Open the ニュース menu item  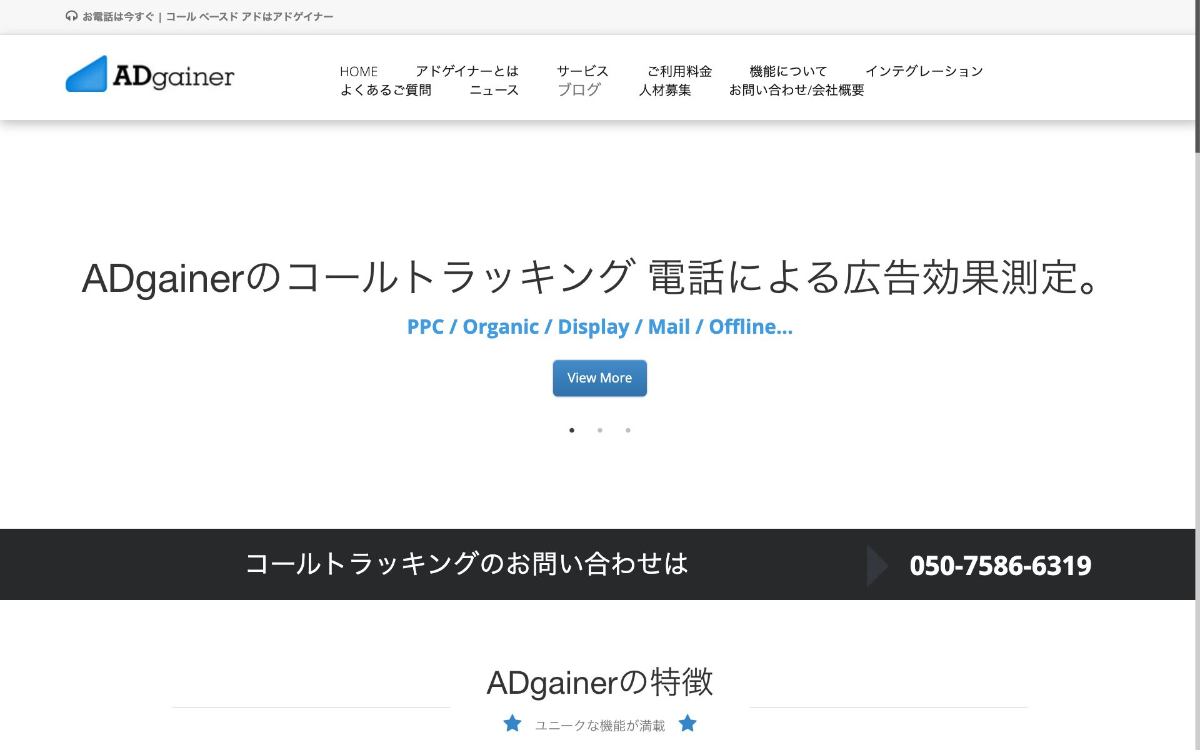coord(494,90)
